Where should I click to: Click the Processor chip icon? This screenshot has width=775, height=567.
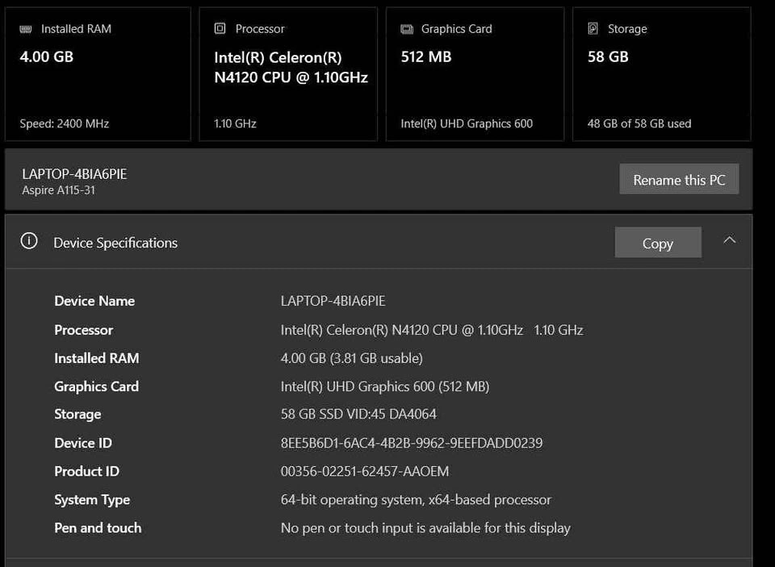coord(220,29)
